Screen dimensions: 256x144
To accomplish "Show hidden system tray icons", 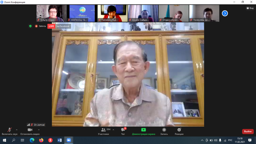I will (x=202, y=140).
